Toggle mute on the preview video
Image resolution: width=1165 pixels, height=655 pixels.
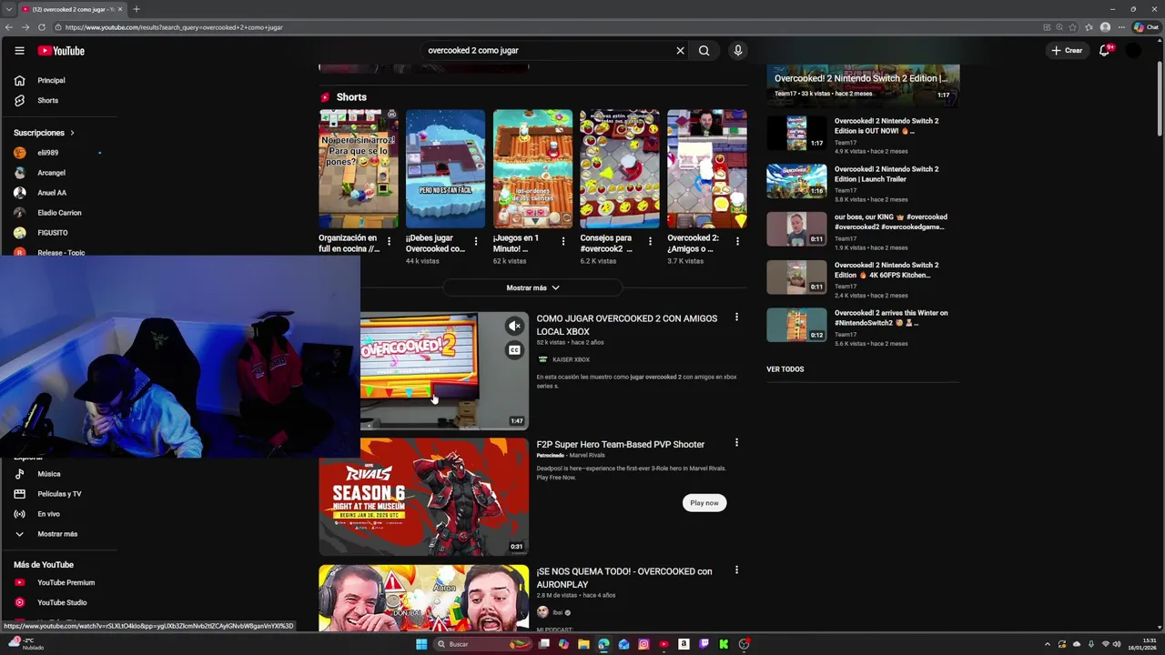pos(514,326)
